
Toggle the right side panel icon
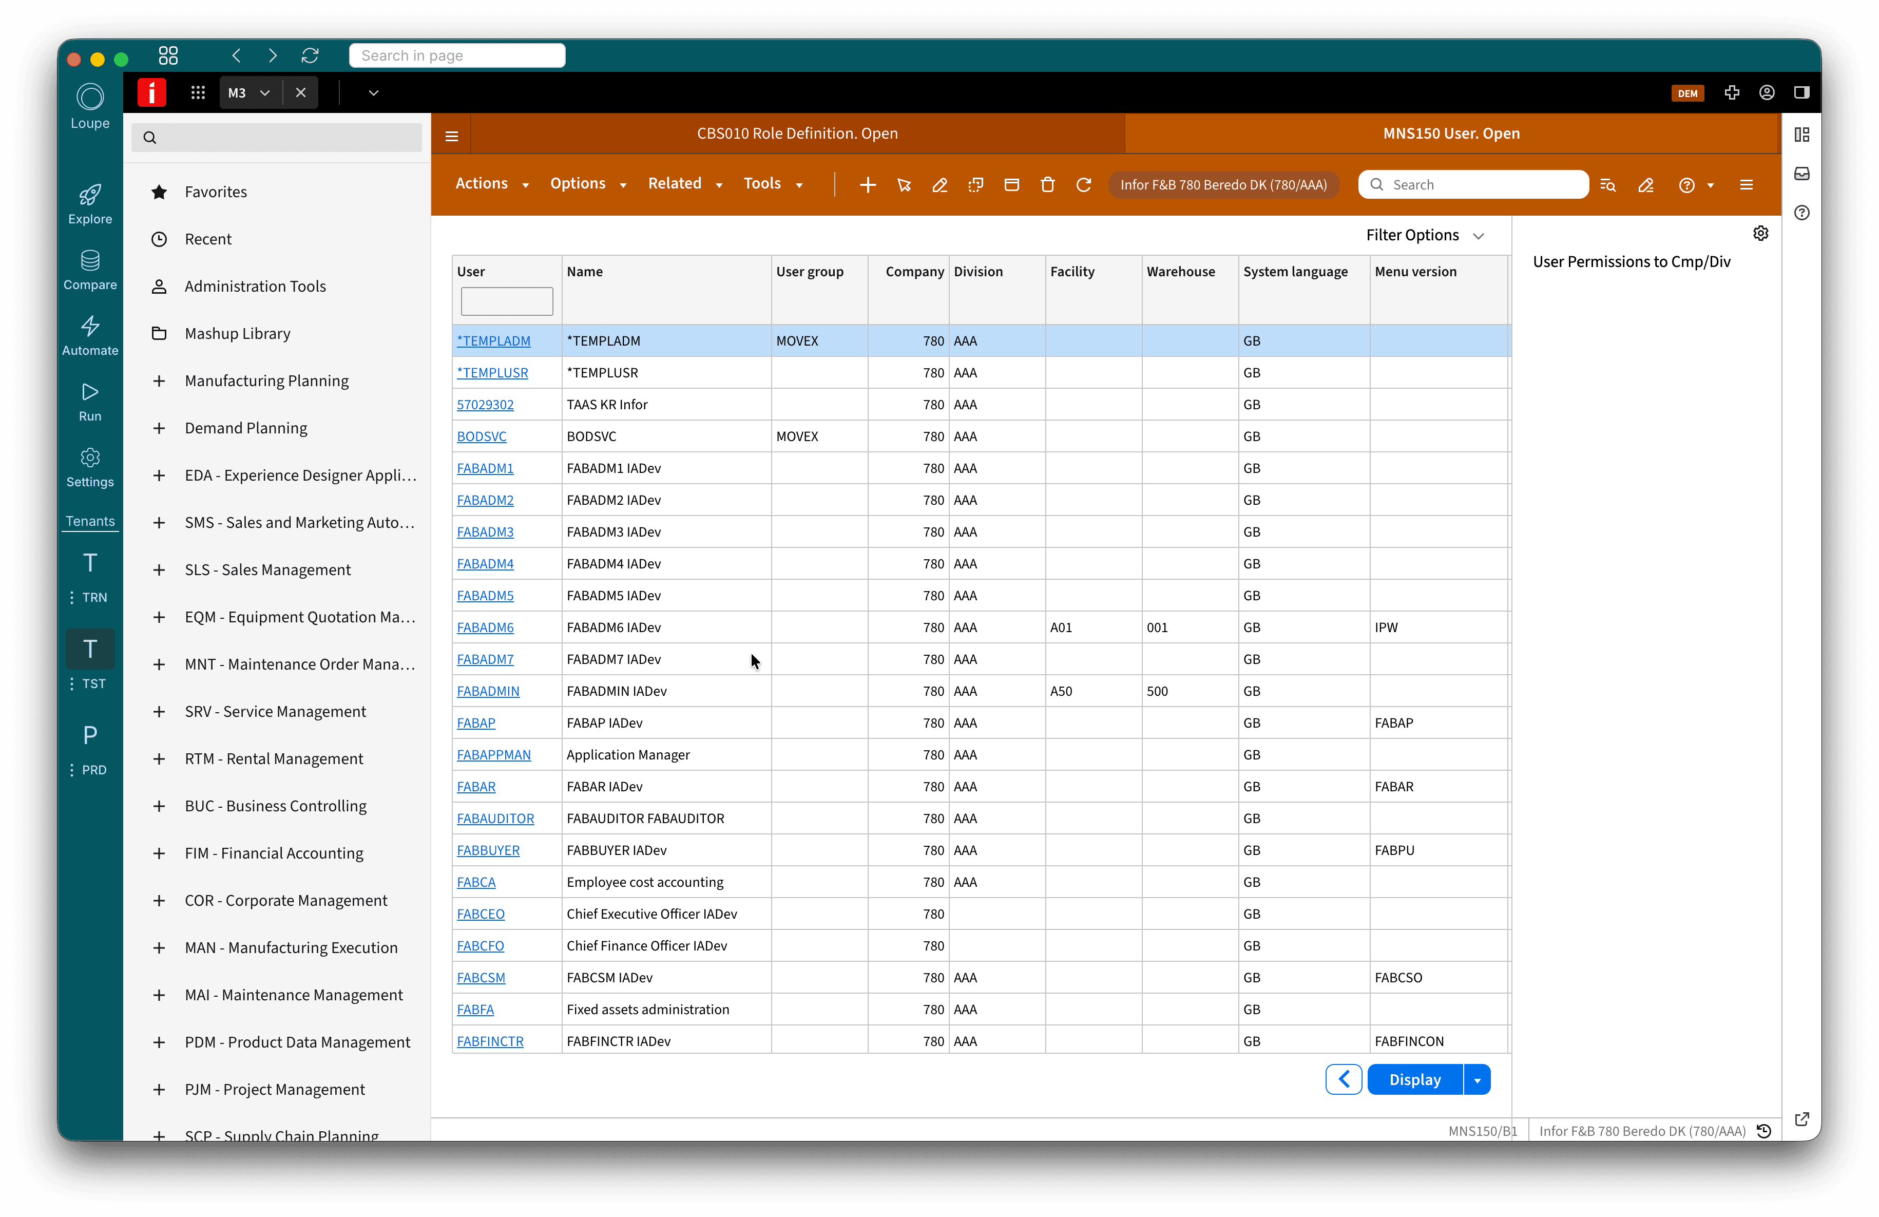[1801, 92]
